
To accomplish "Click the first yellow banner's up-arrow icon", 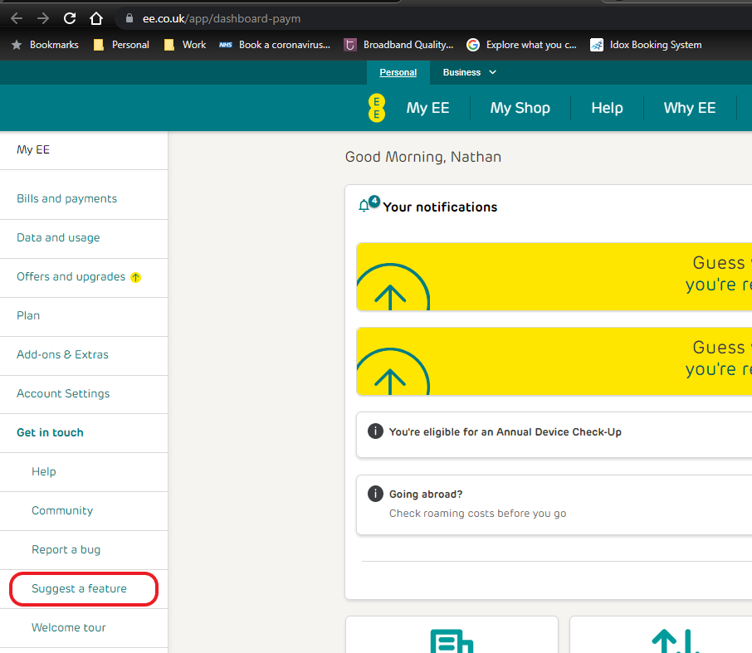I will pos(390,292).
